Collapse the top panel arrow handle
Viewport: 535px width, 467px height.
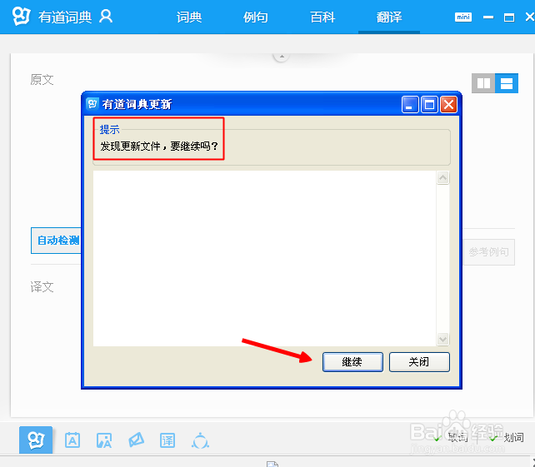coord(282,57)
